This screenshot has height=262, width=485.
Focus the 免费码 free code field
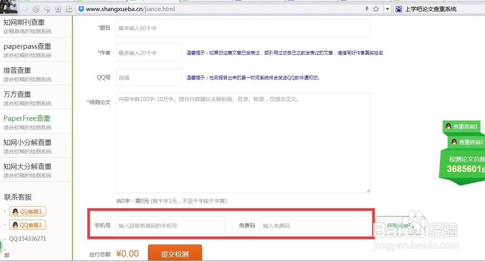315,225
